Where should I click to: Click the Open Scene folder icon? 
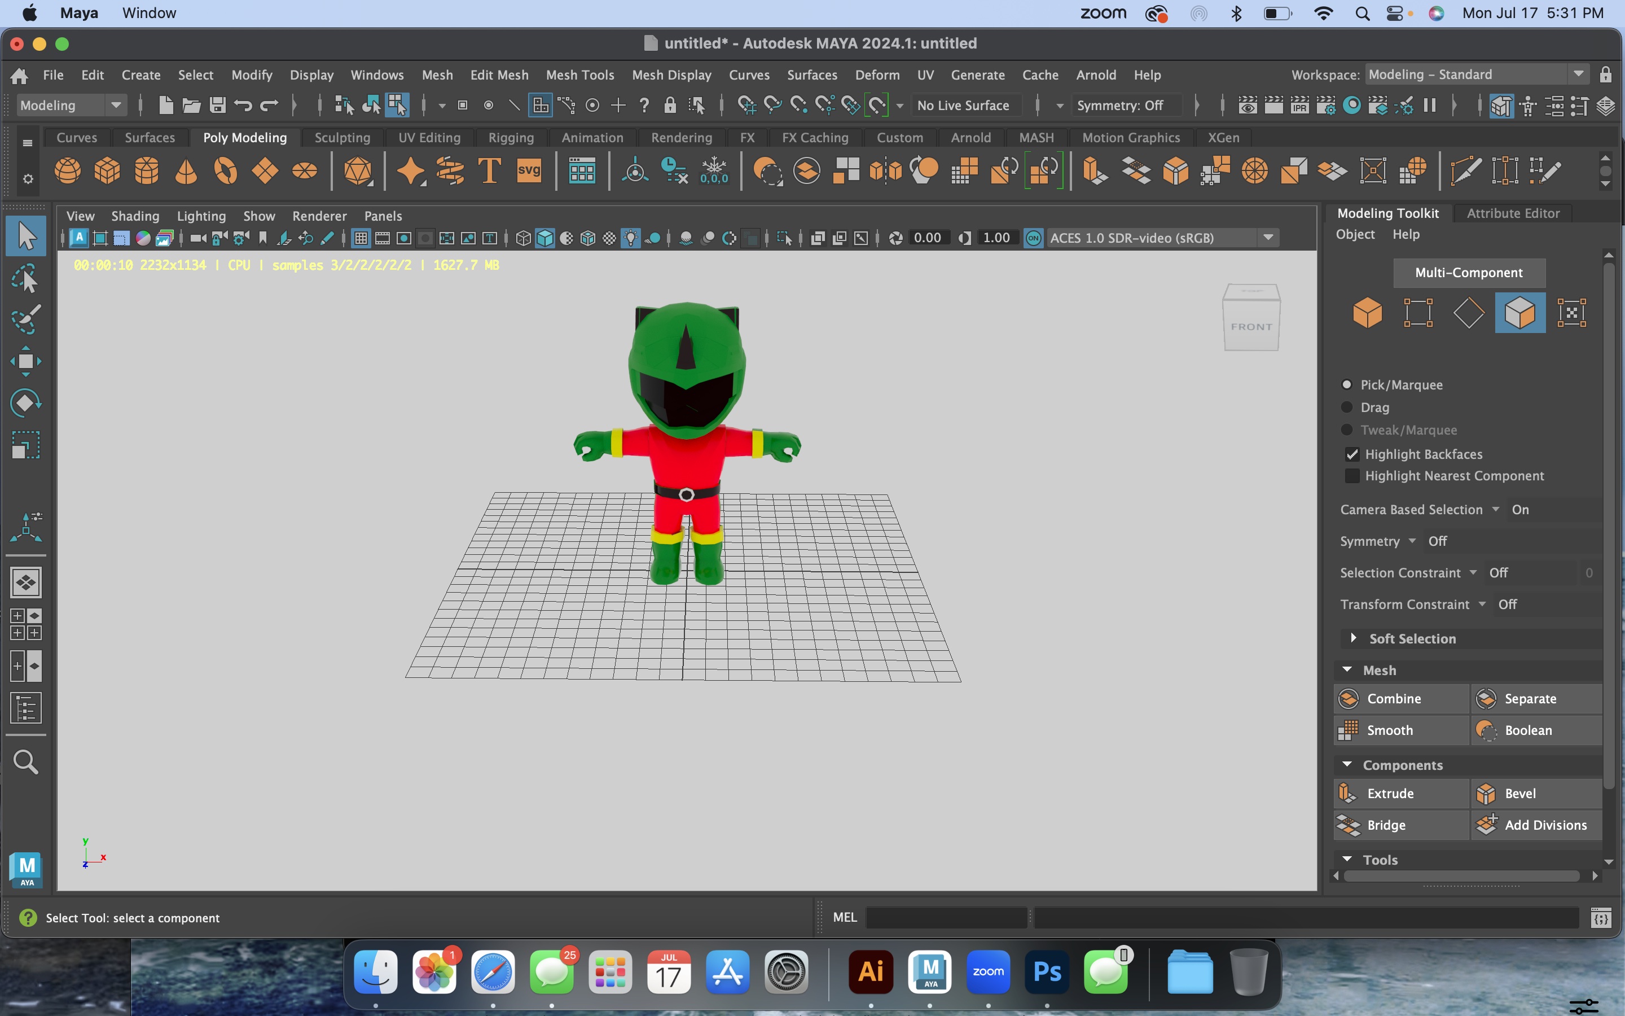[x=191, y=106]
